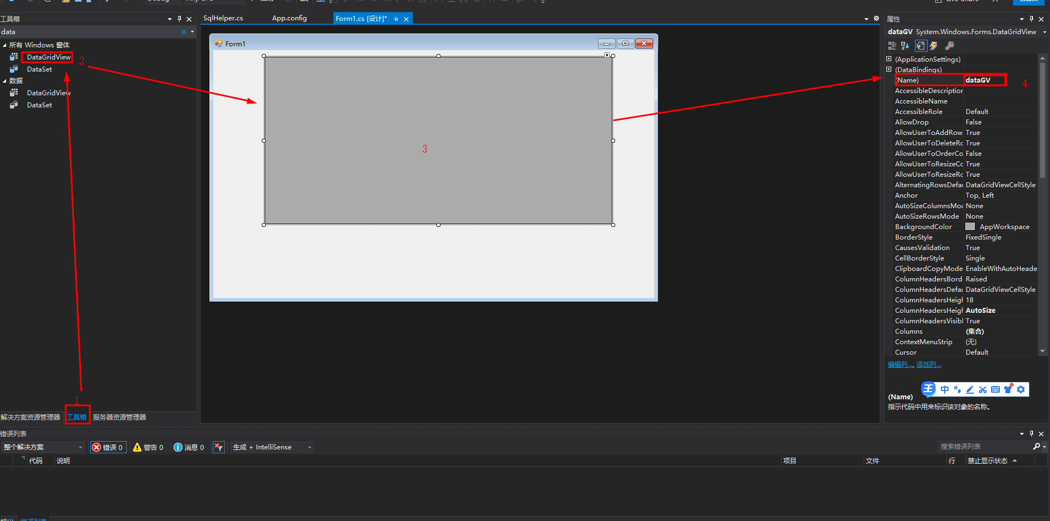1050x521 pixels.
Task: Expand the DataBindings property
Action: [889, 69]
